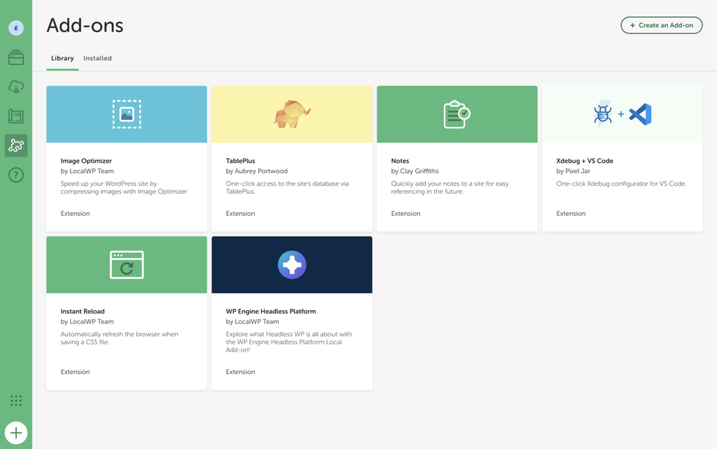Click the Notes description text

tap(450, 188)
